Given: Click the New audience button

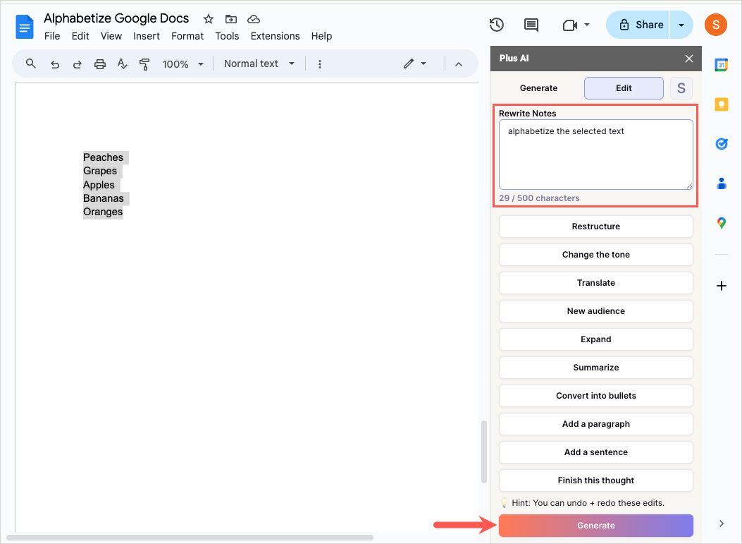Looking at the screenshot, I should (595, 311).
